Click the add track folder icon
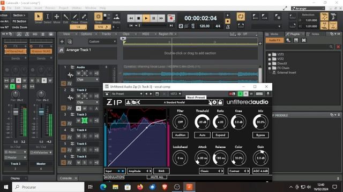Viewport: 343px width, 192px height. pyautogui.click(x=70, y=42)
